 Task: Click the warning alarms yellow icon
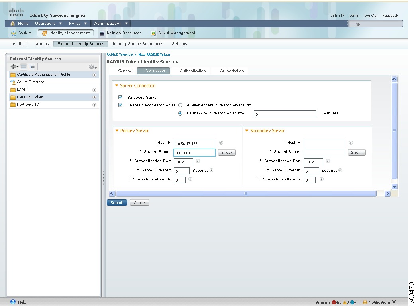[345, 302]
